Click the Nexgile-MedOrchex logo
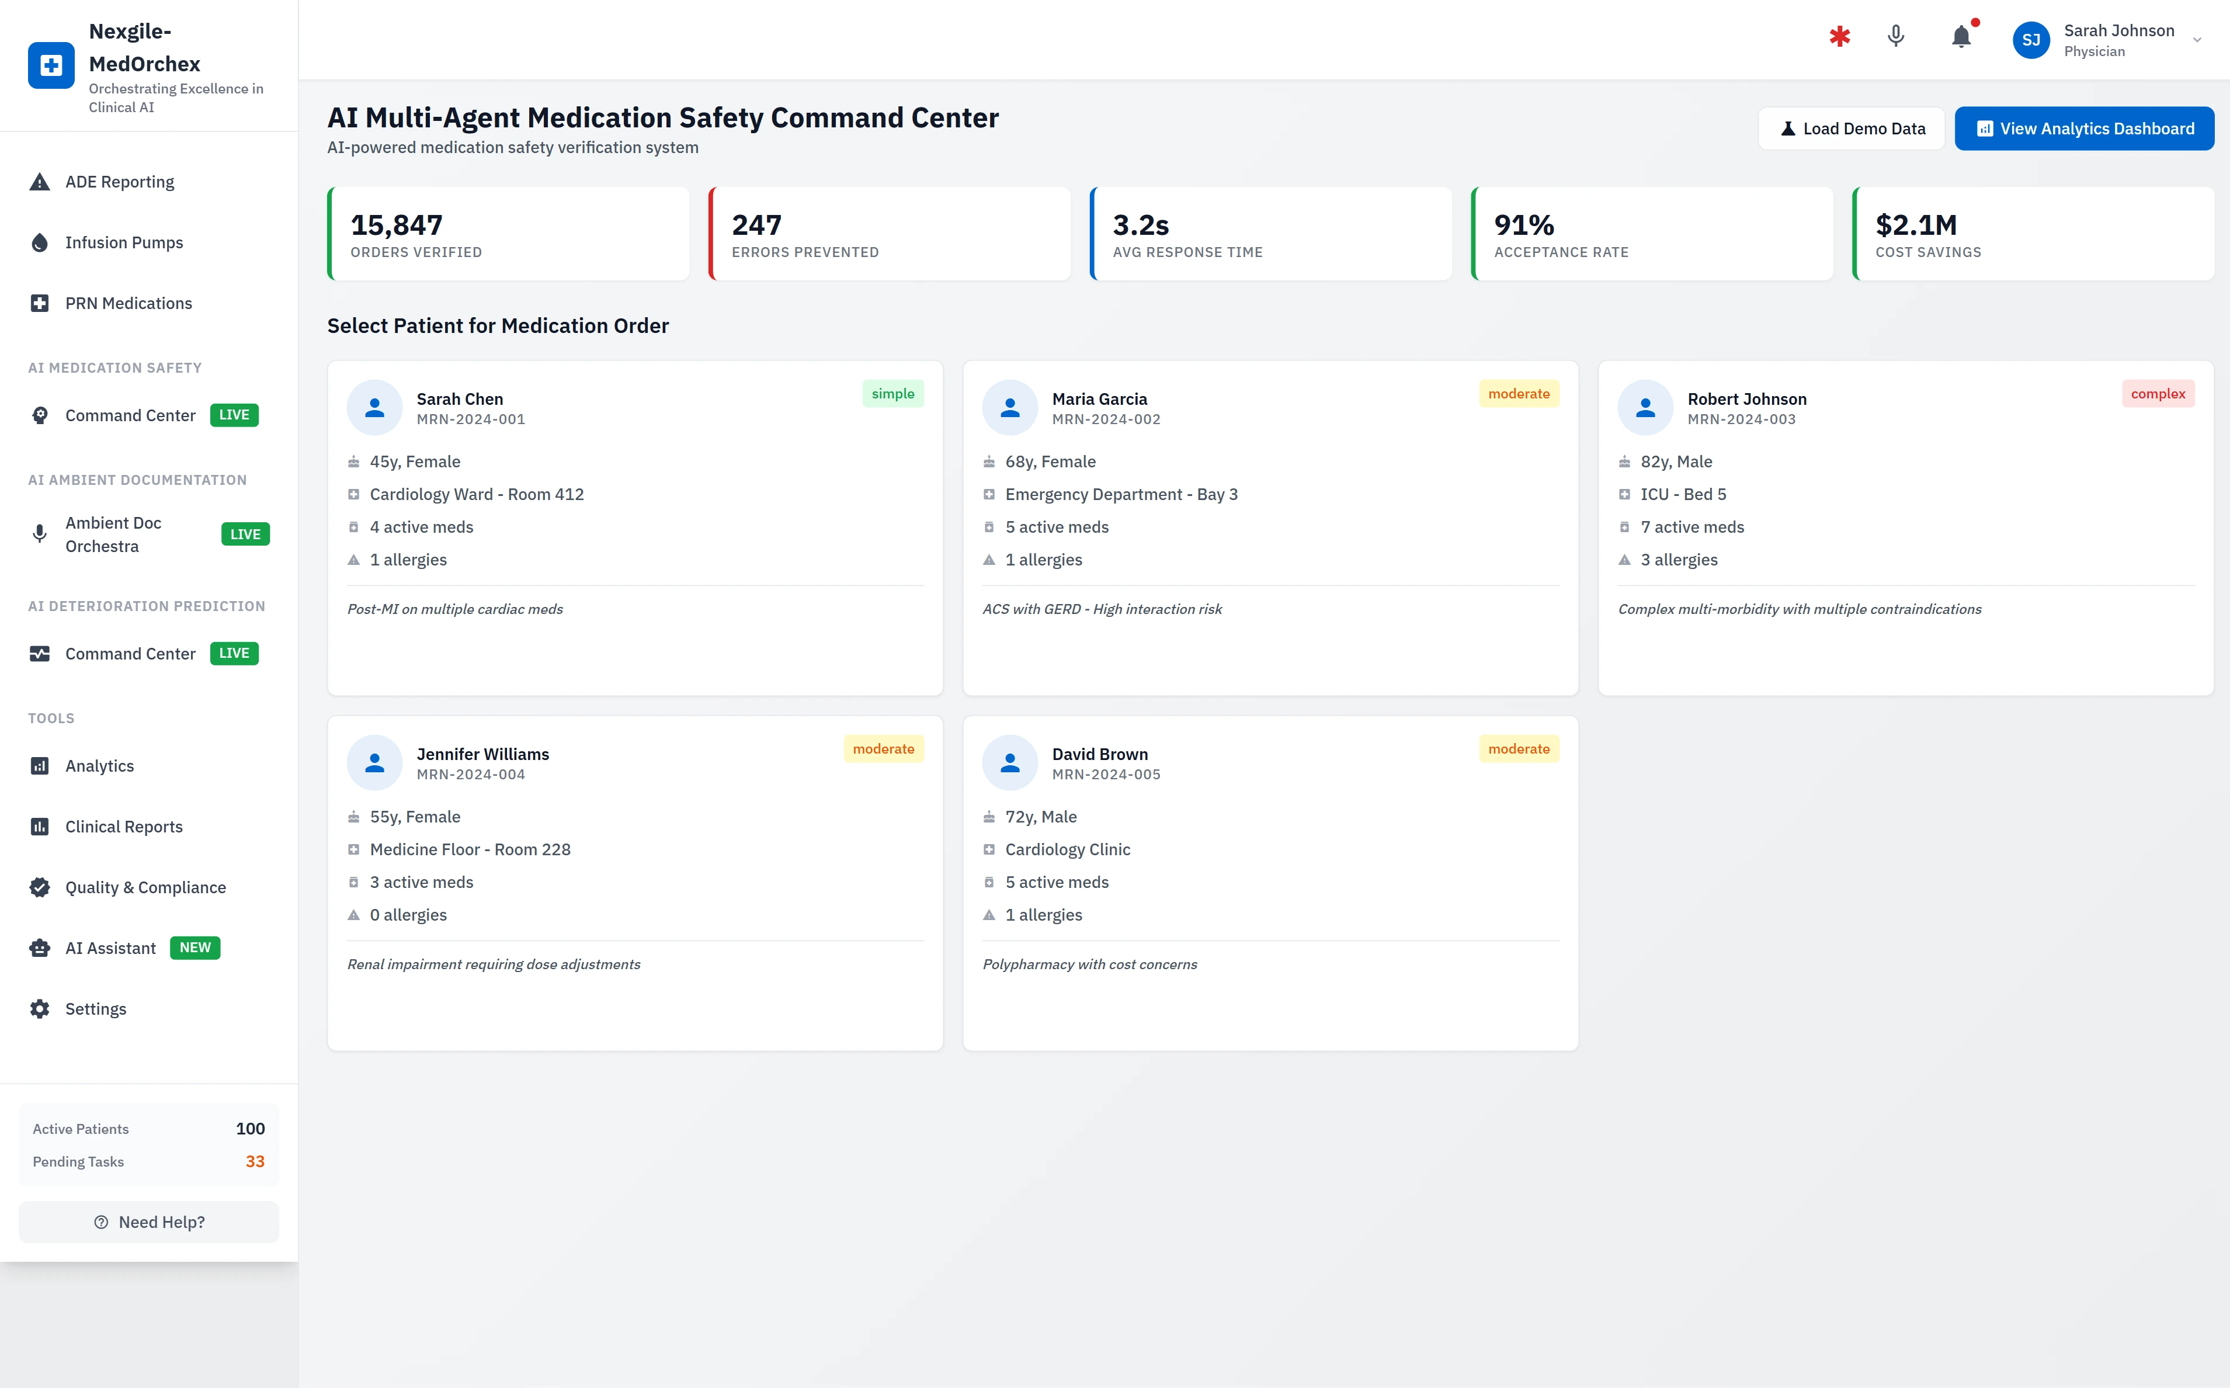The height and width of the screenshot is (1388, 2230). (x=51, y=65)
